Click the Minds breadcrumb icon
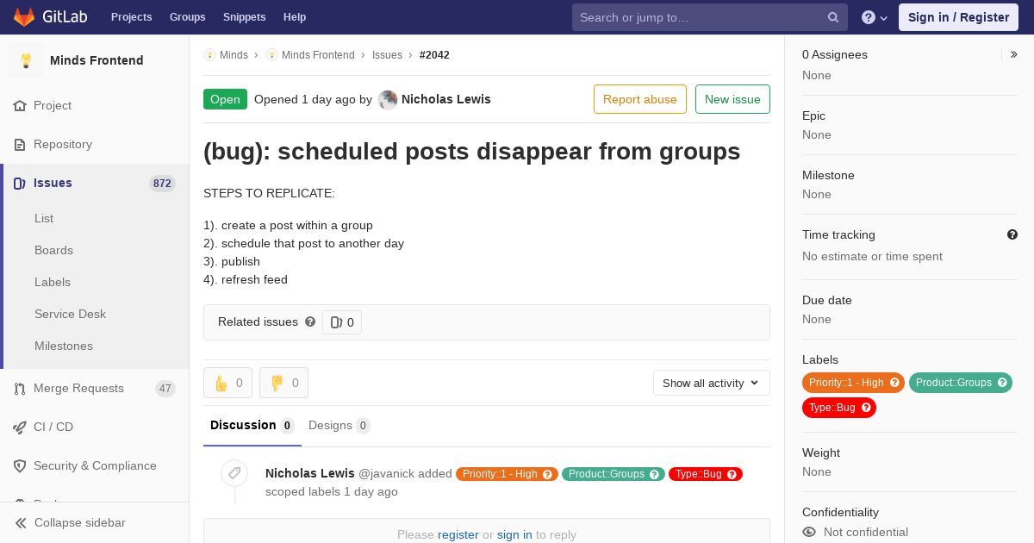 [209, 55]
